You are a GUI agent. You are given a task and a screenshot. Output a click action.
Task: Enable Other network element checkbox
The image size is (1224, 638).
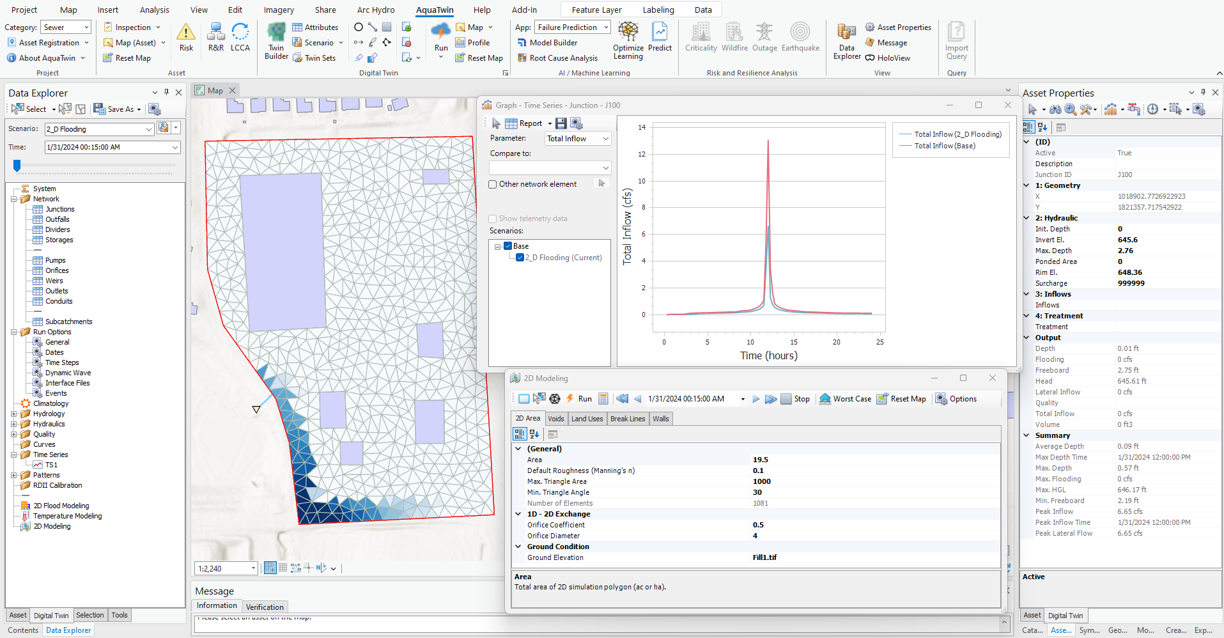[x=493, y=185]
